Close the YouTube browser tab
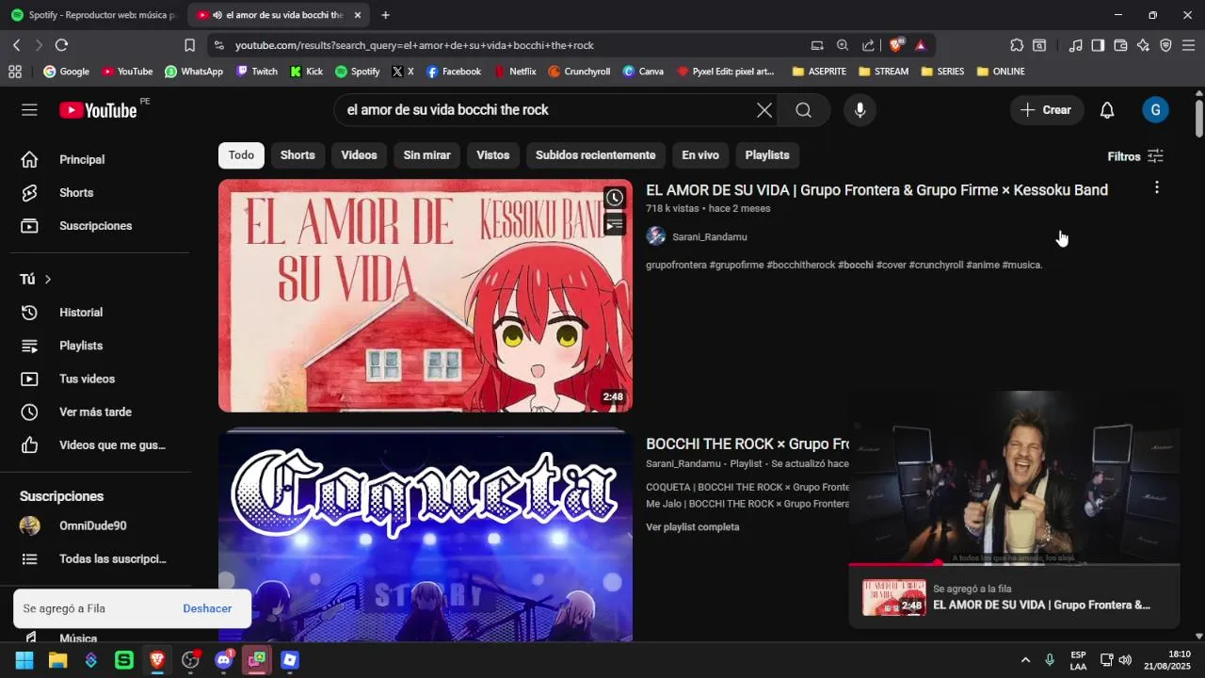This screenshot has height=678, width=1205. 358,15
